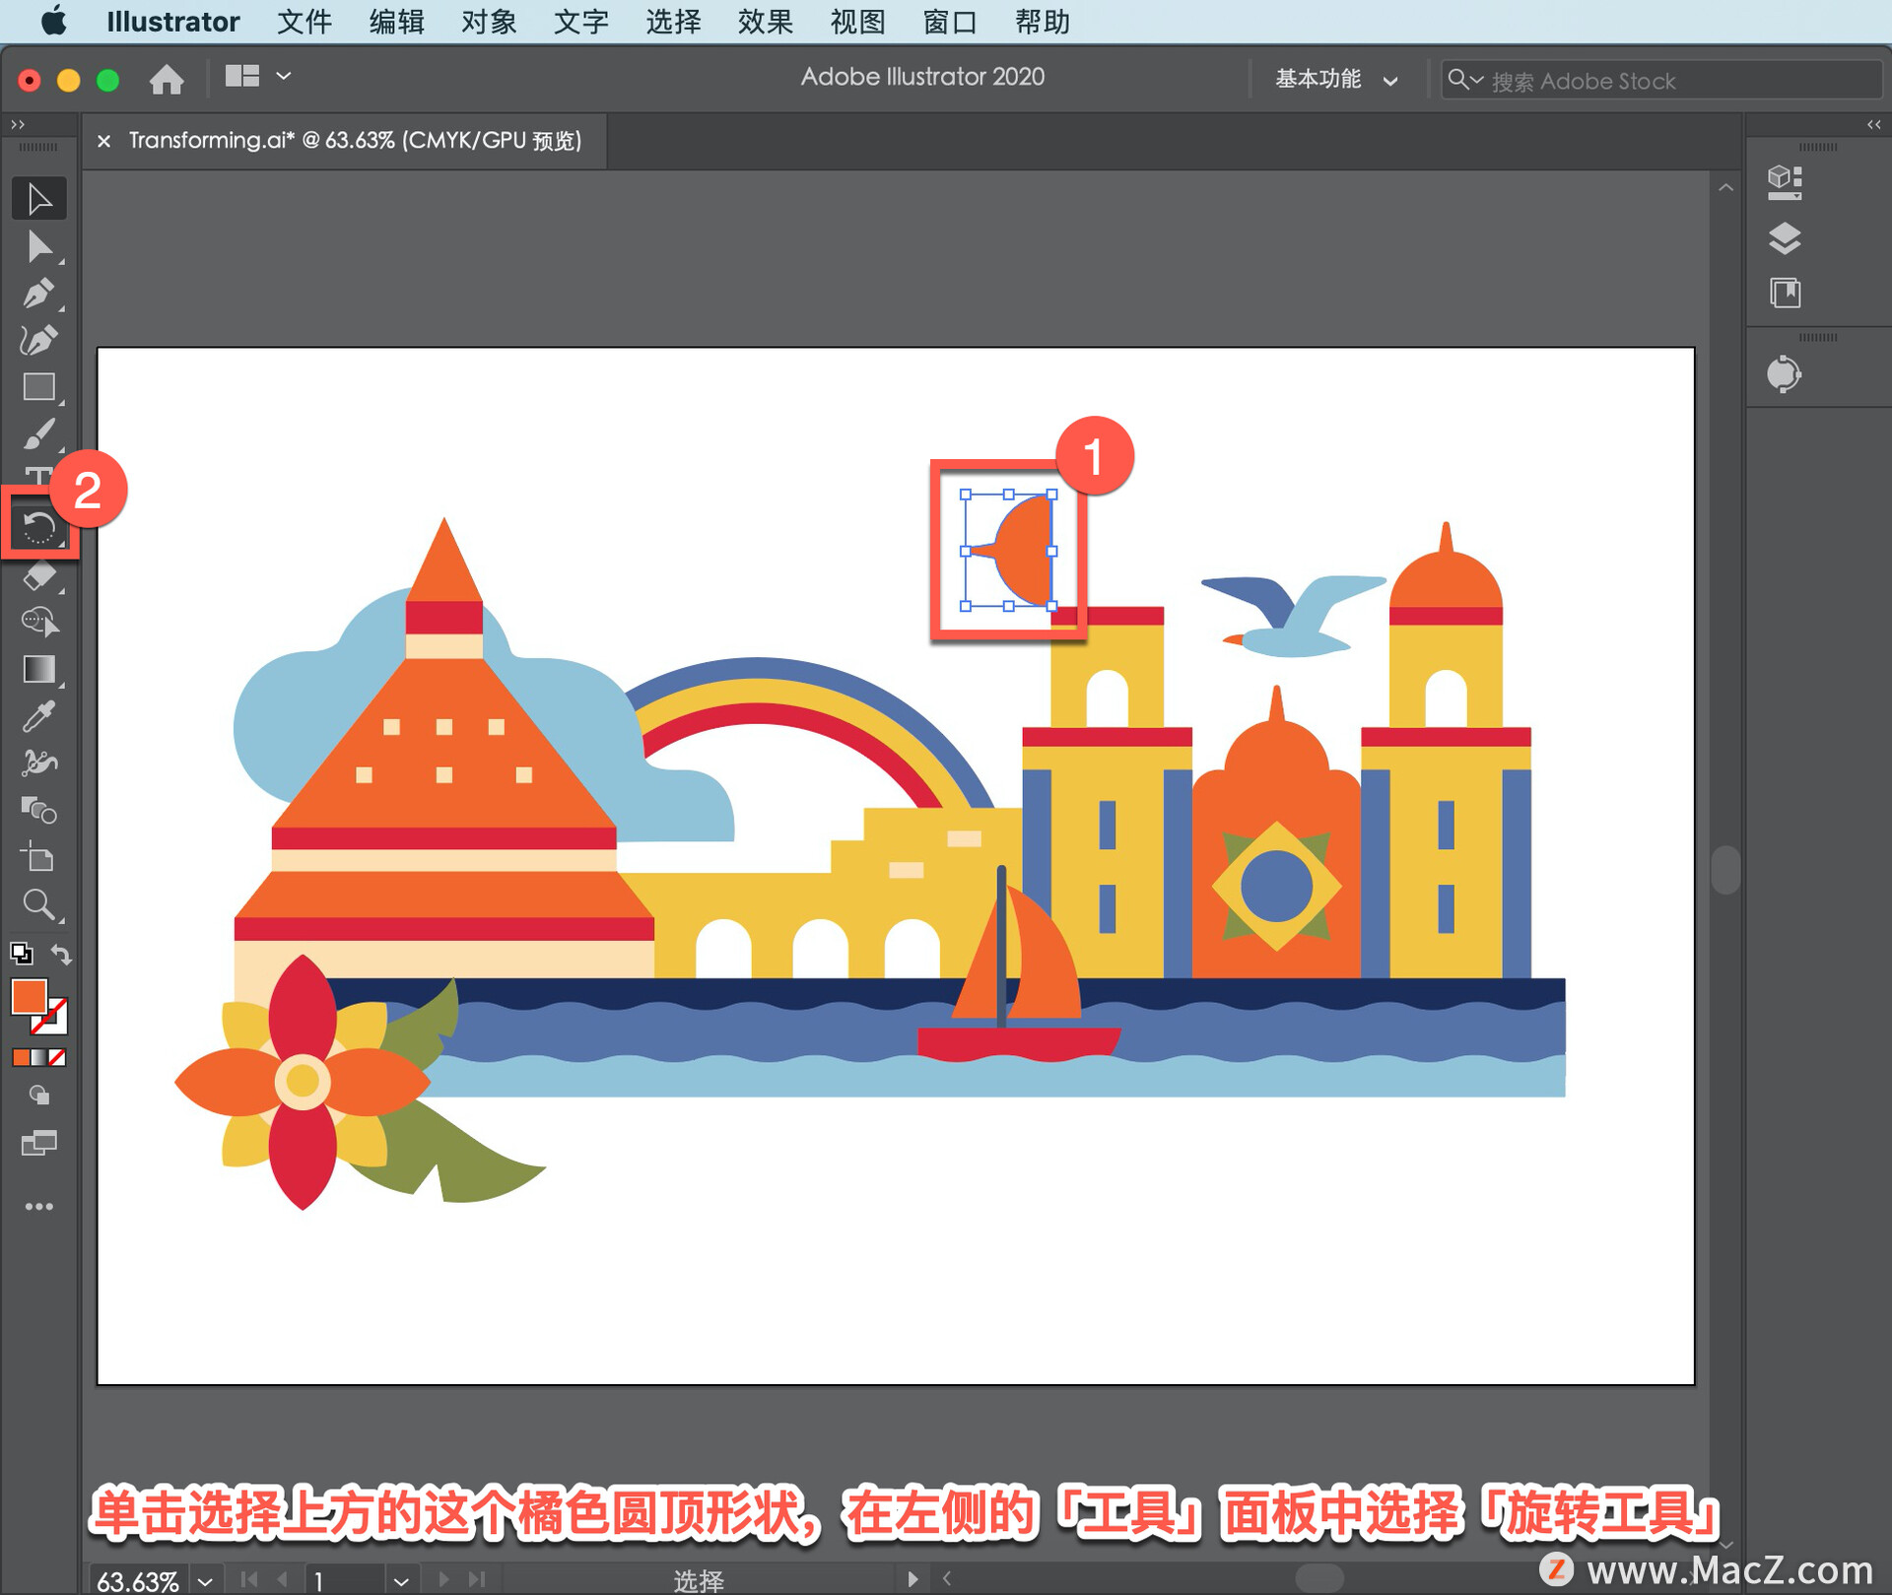Image resolution: width=1892 pixels, height=1595 pixels.
Task: Click the orange fill color swatch
Action: point(29,997)
